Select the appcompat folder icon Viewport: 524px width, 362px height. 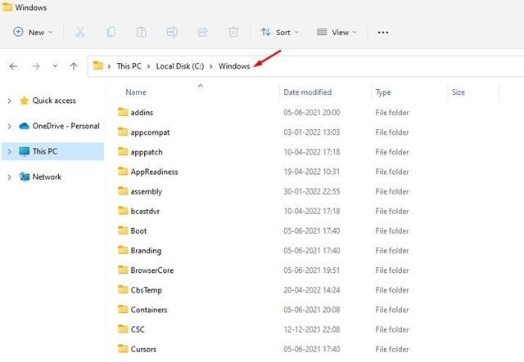[x=123, y=132]
